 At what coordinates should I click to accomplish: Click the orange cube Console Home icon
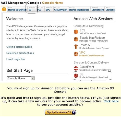point(4,9)
